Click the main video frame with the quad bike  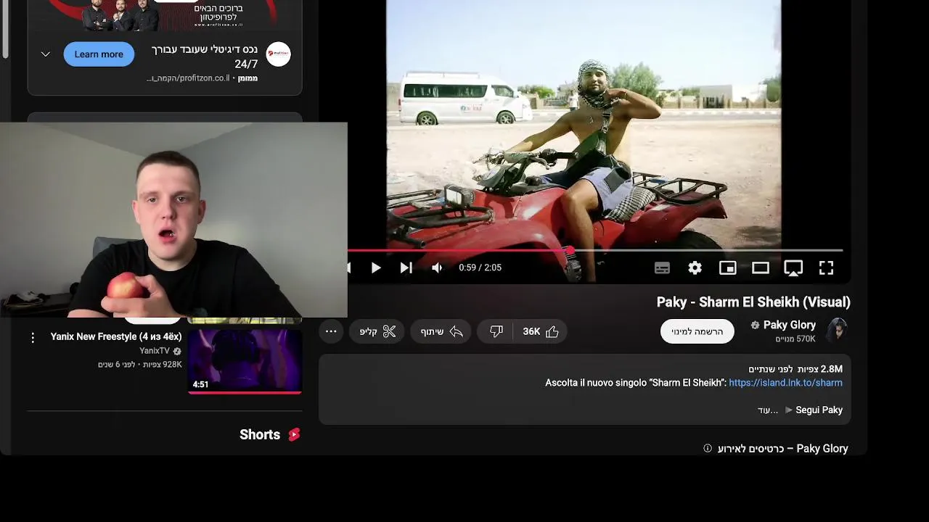pos(584,125)
